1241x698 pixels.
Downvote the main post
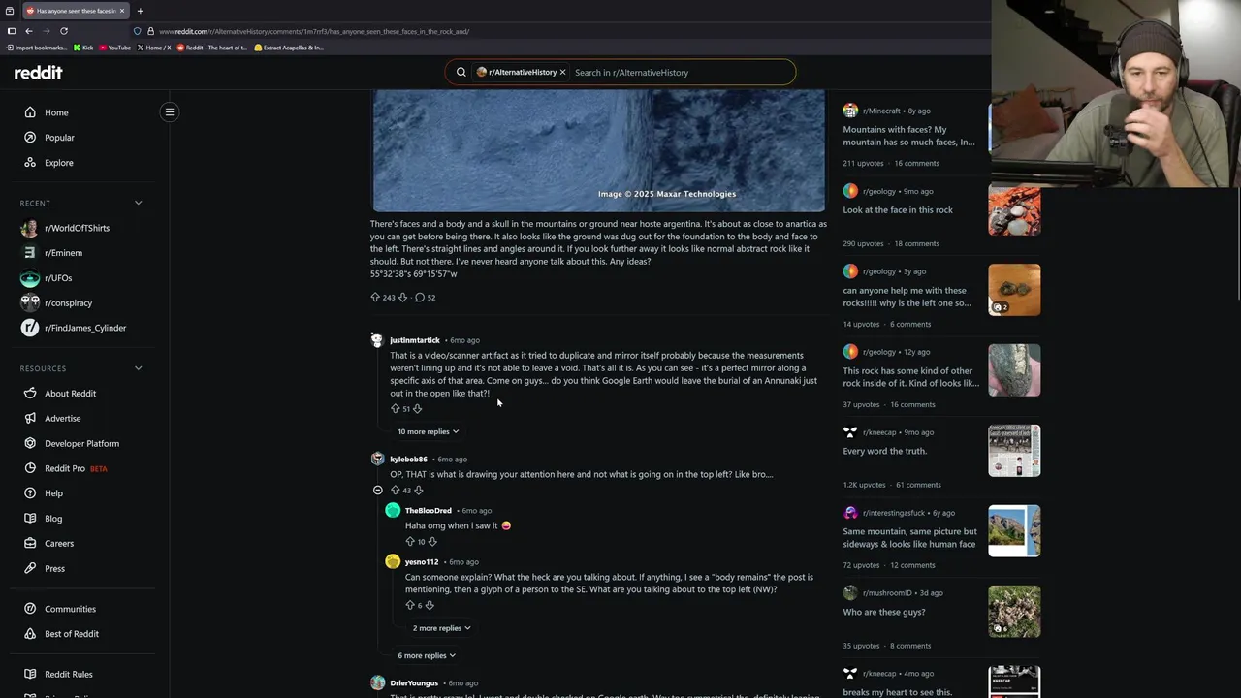[x=402, y=298]
